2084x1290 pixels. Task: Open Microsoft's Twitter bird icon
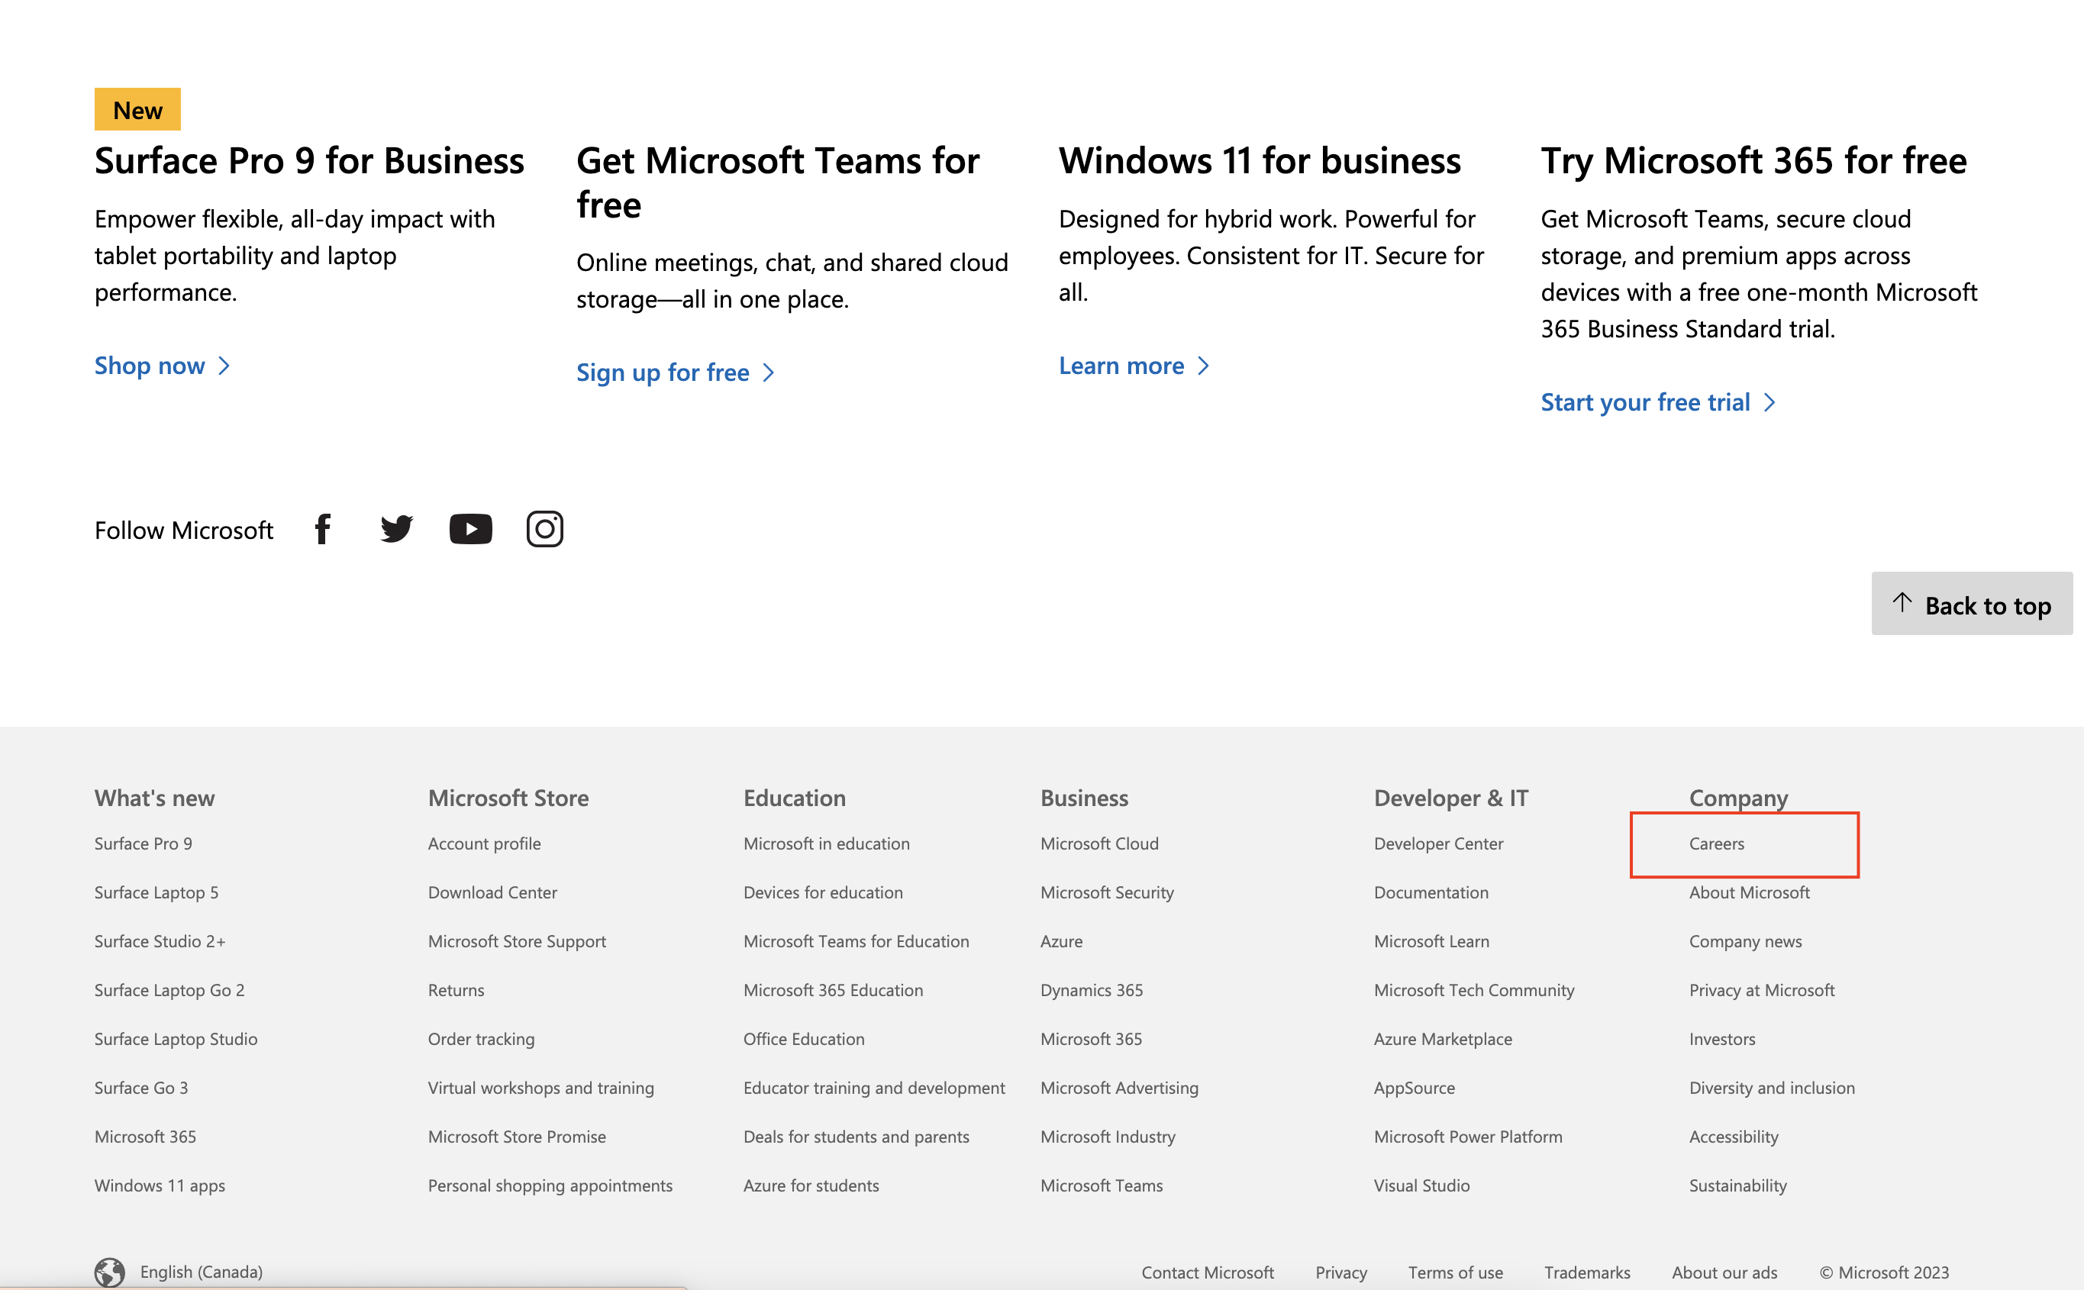397,529
